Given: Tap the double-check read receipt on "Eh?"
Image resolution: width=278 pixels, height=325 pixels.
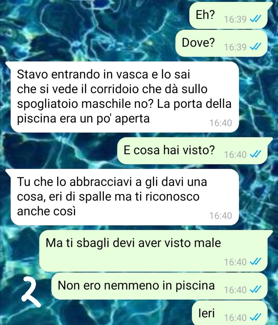Looking at the screenshot, I should click(x=256, y=19).
